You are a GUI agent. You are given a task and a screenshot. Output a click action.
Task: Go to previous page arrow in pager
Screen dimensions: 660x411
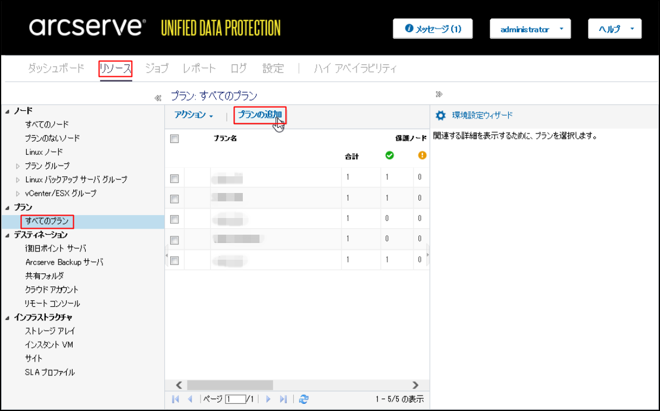[190, 398]
